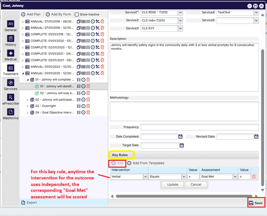Delete the ANNUAL 01/01/2023 plan

102,67
